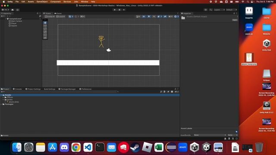The height and width of the screenshot is (155, 276).
Task: Toggle hidden objects visibility in scene
Action: pyautogui.click(x=165, y=16)
